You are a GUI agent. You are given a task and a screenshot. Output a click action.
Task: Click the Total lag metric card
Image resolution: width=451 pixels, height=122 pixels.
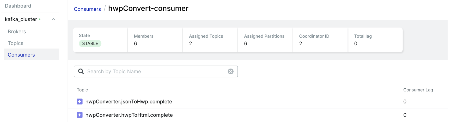(375, 40)
